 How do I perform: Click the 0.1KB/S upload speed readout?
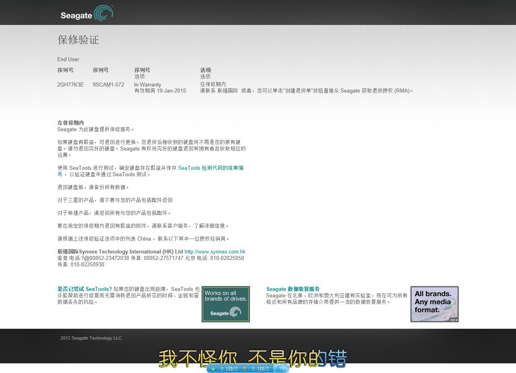[x=260, y=369]
